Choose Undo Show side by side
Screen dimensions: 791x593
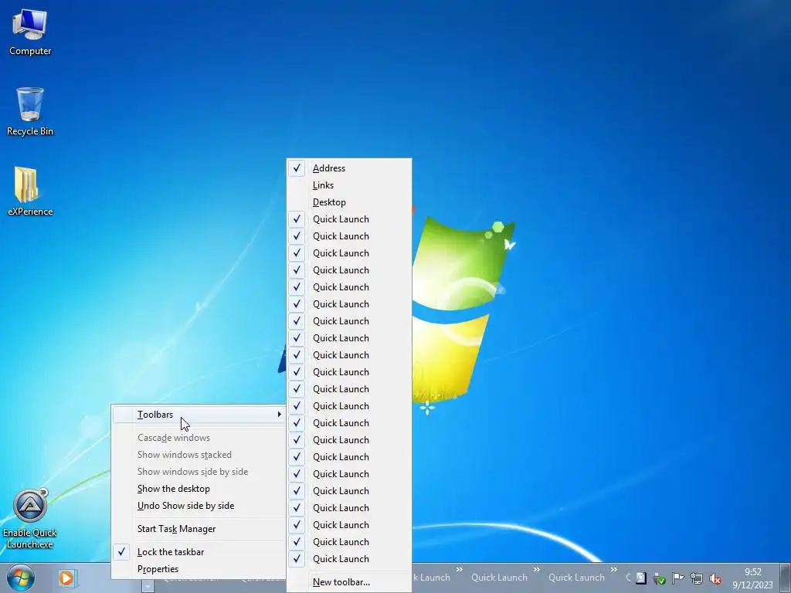198,506
